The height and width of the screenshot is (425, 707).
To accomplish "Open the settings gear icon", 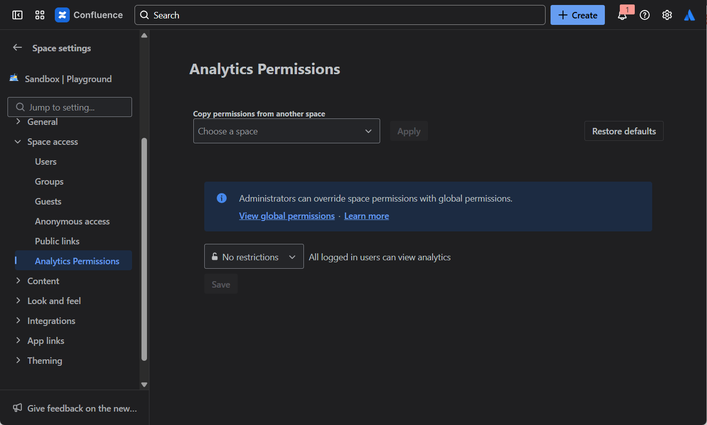I will 667,15.
